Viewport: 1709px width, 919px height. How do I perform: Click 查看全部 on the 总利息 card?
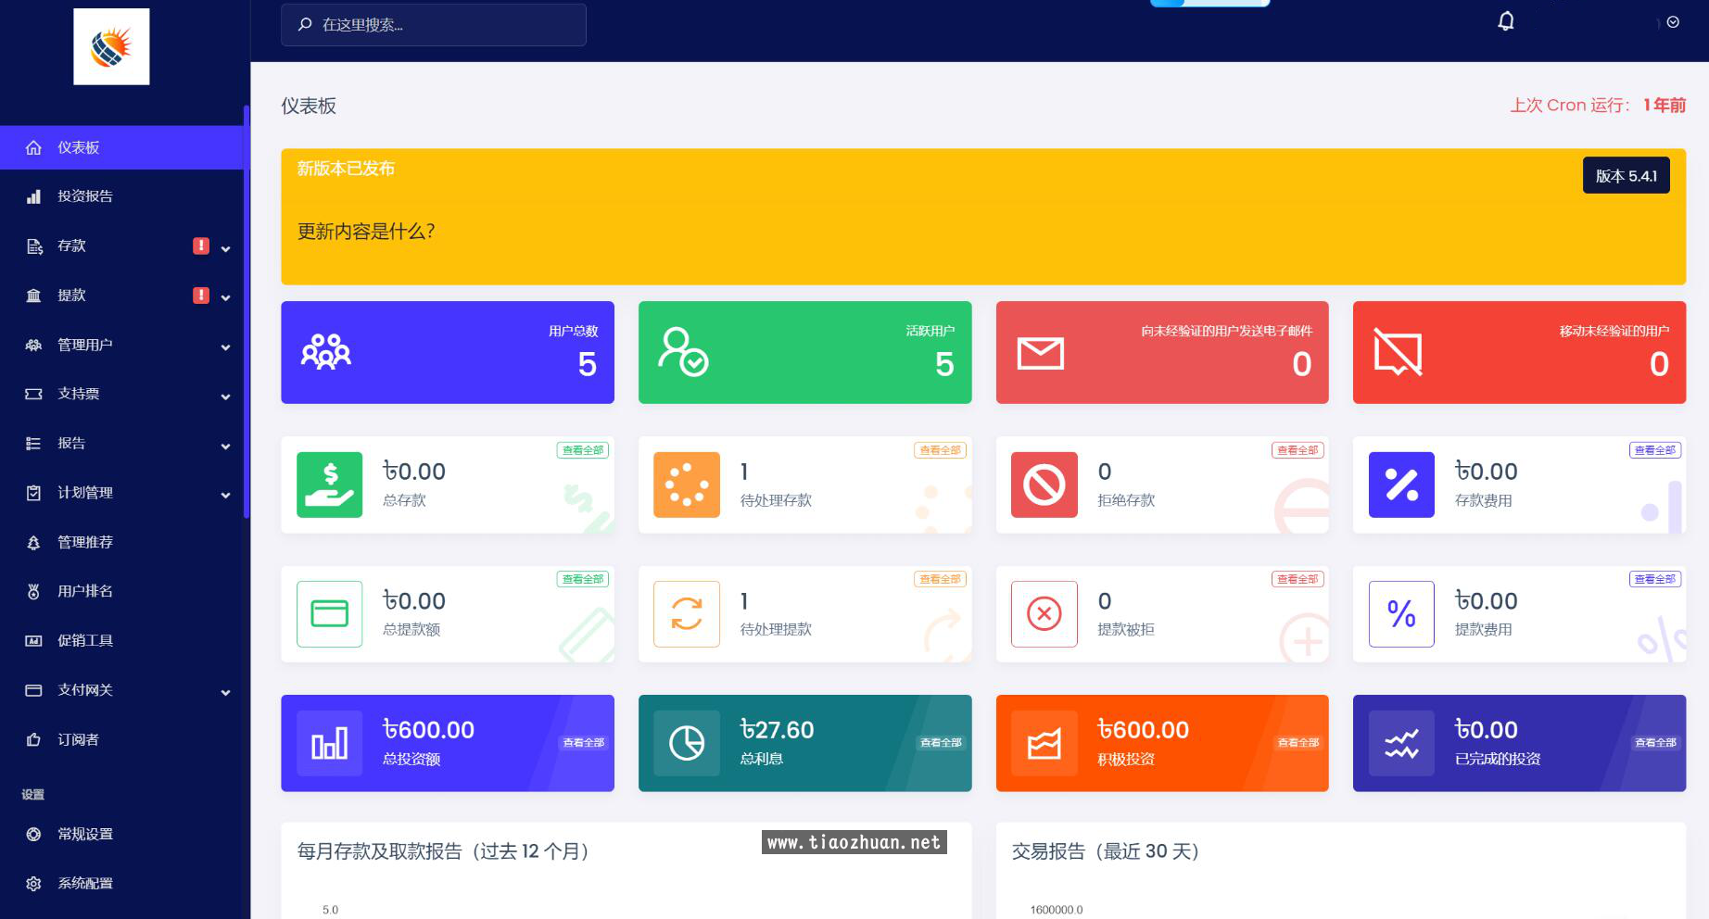[x=941, y=743]
